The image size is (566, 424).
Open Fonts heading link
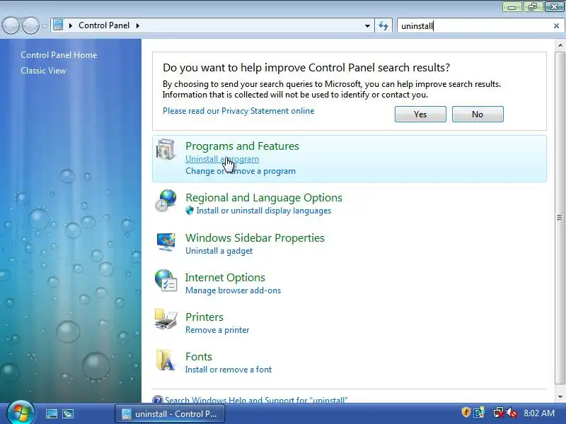pos(199,357)
